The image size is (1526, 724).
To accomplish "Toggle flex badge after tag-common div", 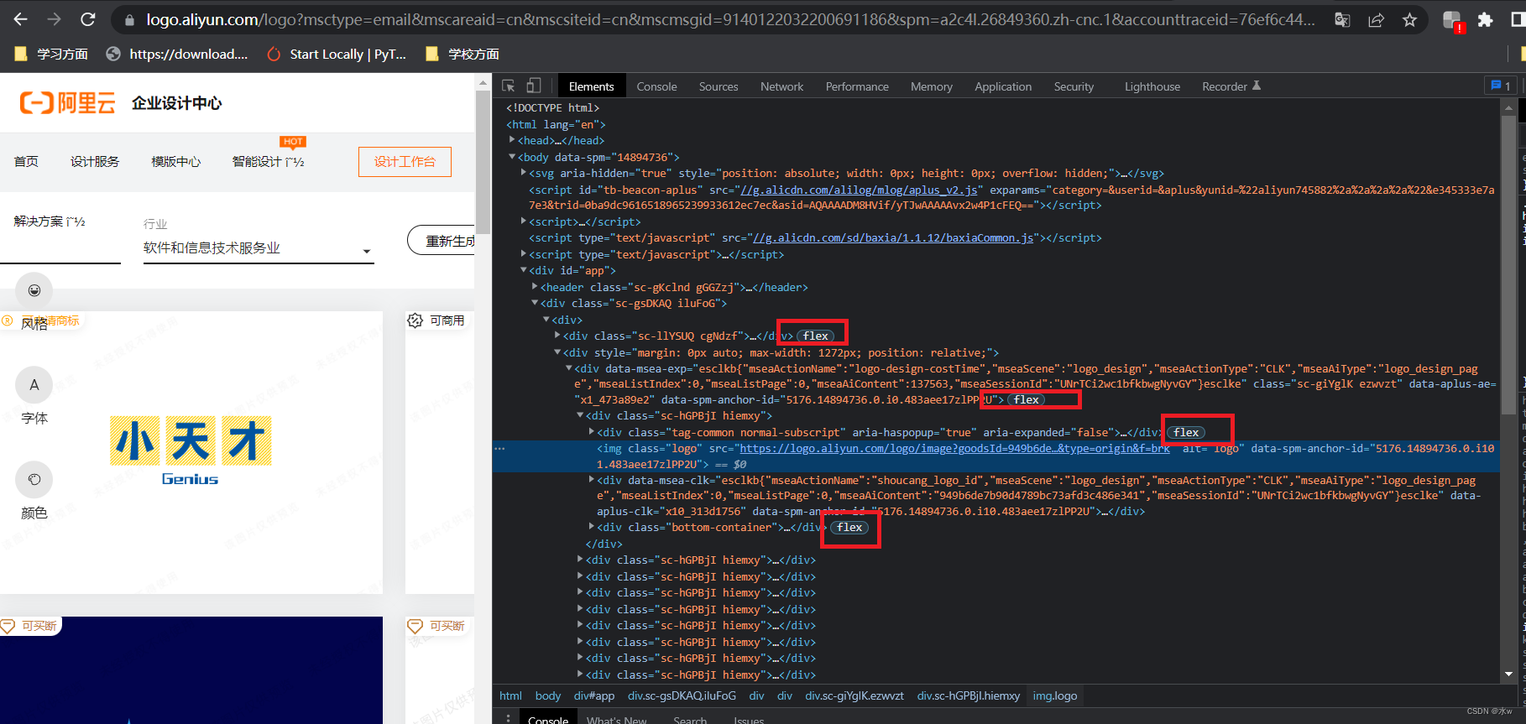I will (1186, 433).
